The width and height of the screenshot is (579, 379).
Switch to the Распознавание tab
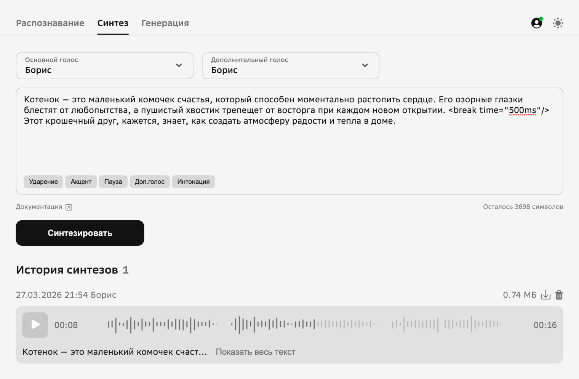tap(50, 23)
